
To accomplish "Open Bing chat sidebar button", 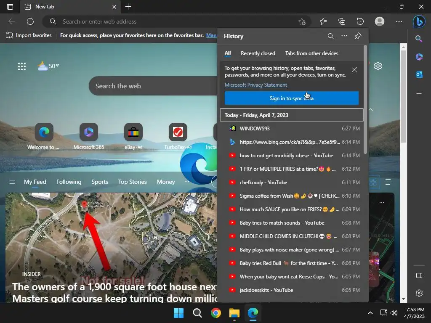I will coord(419,21).
